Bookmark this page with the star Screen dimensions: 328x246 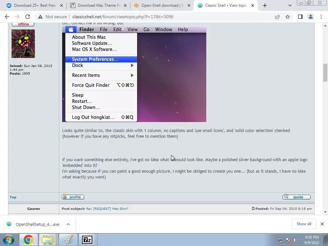pos(288,17)
